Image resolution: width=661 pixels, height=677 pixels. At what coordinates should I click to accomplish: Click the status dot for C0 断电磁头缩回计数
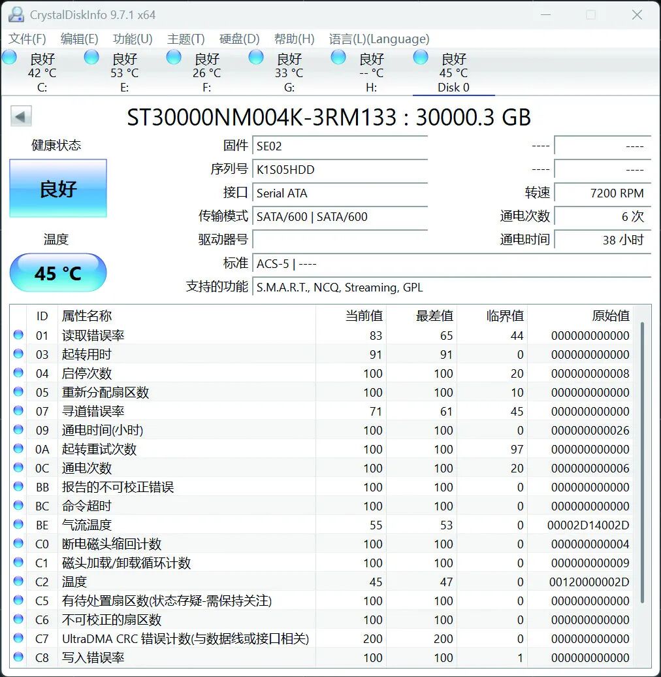[18, 543]
